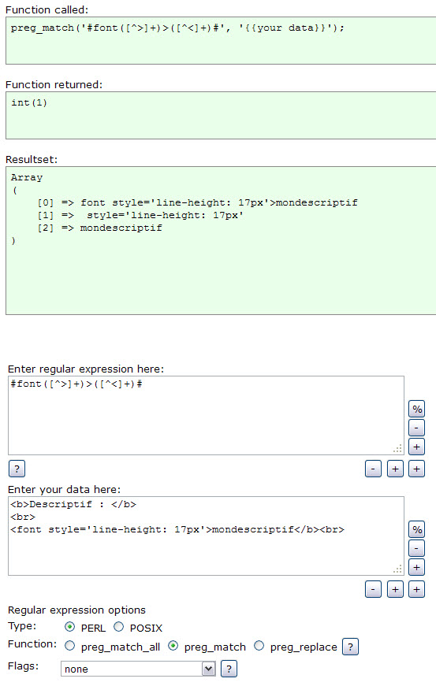Click the minus button below regex textarea
The image size is (436, 686).
click(373, 469)
